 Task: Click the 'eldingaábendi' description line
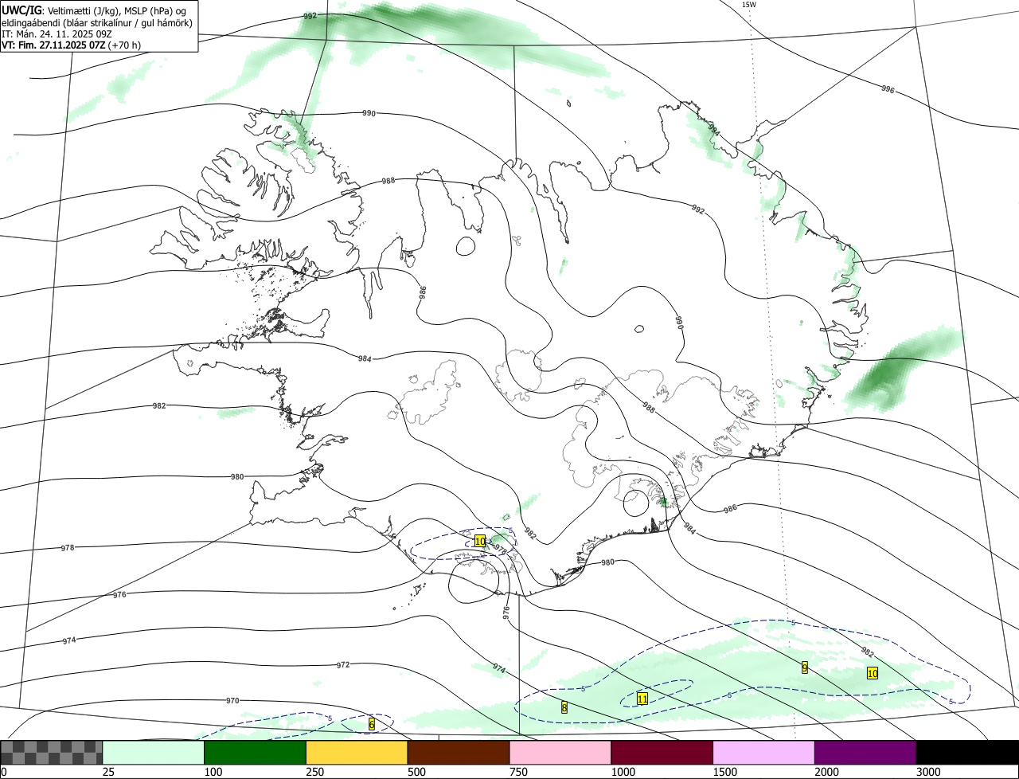(x=97, y=22)
